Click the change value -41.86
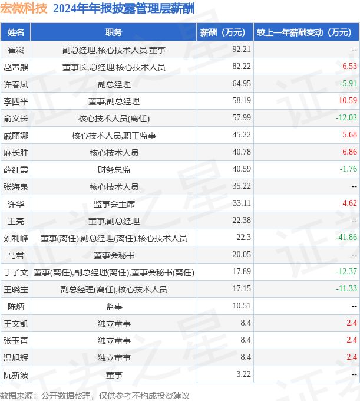The width and height of the screenshot is (360, 401). (346, 237)
